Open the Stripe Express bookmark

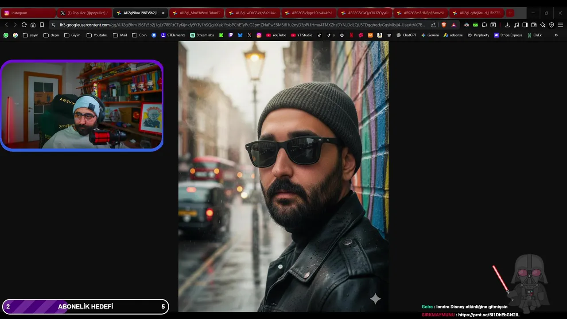pyautogui.click(x=508, y=35)
